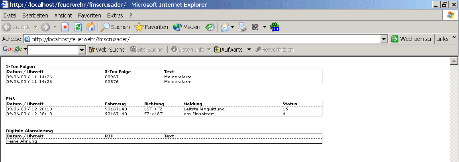Click the Google Web-Suche button
Screen dimensions: 459x162
tap(106, 50)
